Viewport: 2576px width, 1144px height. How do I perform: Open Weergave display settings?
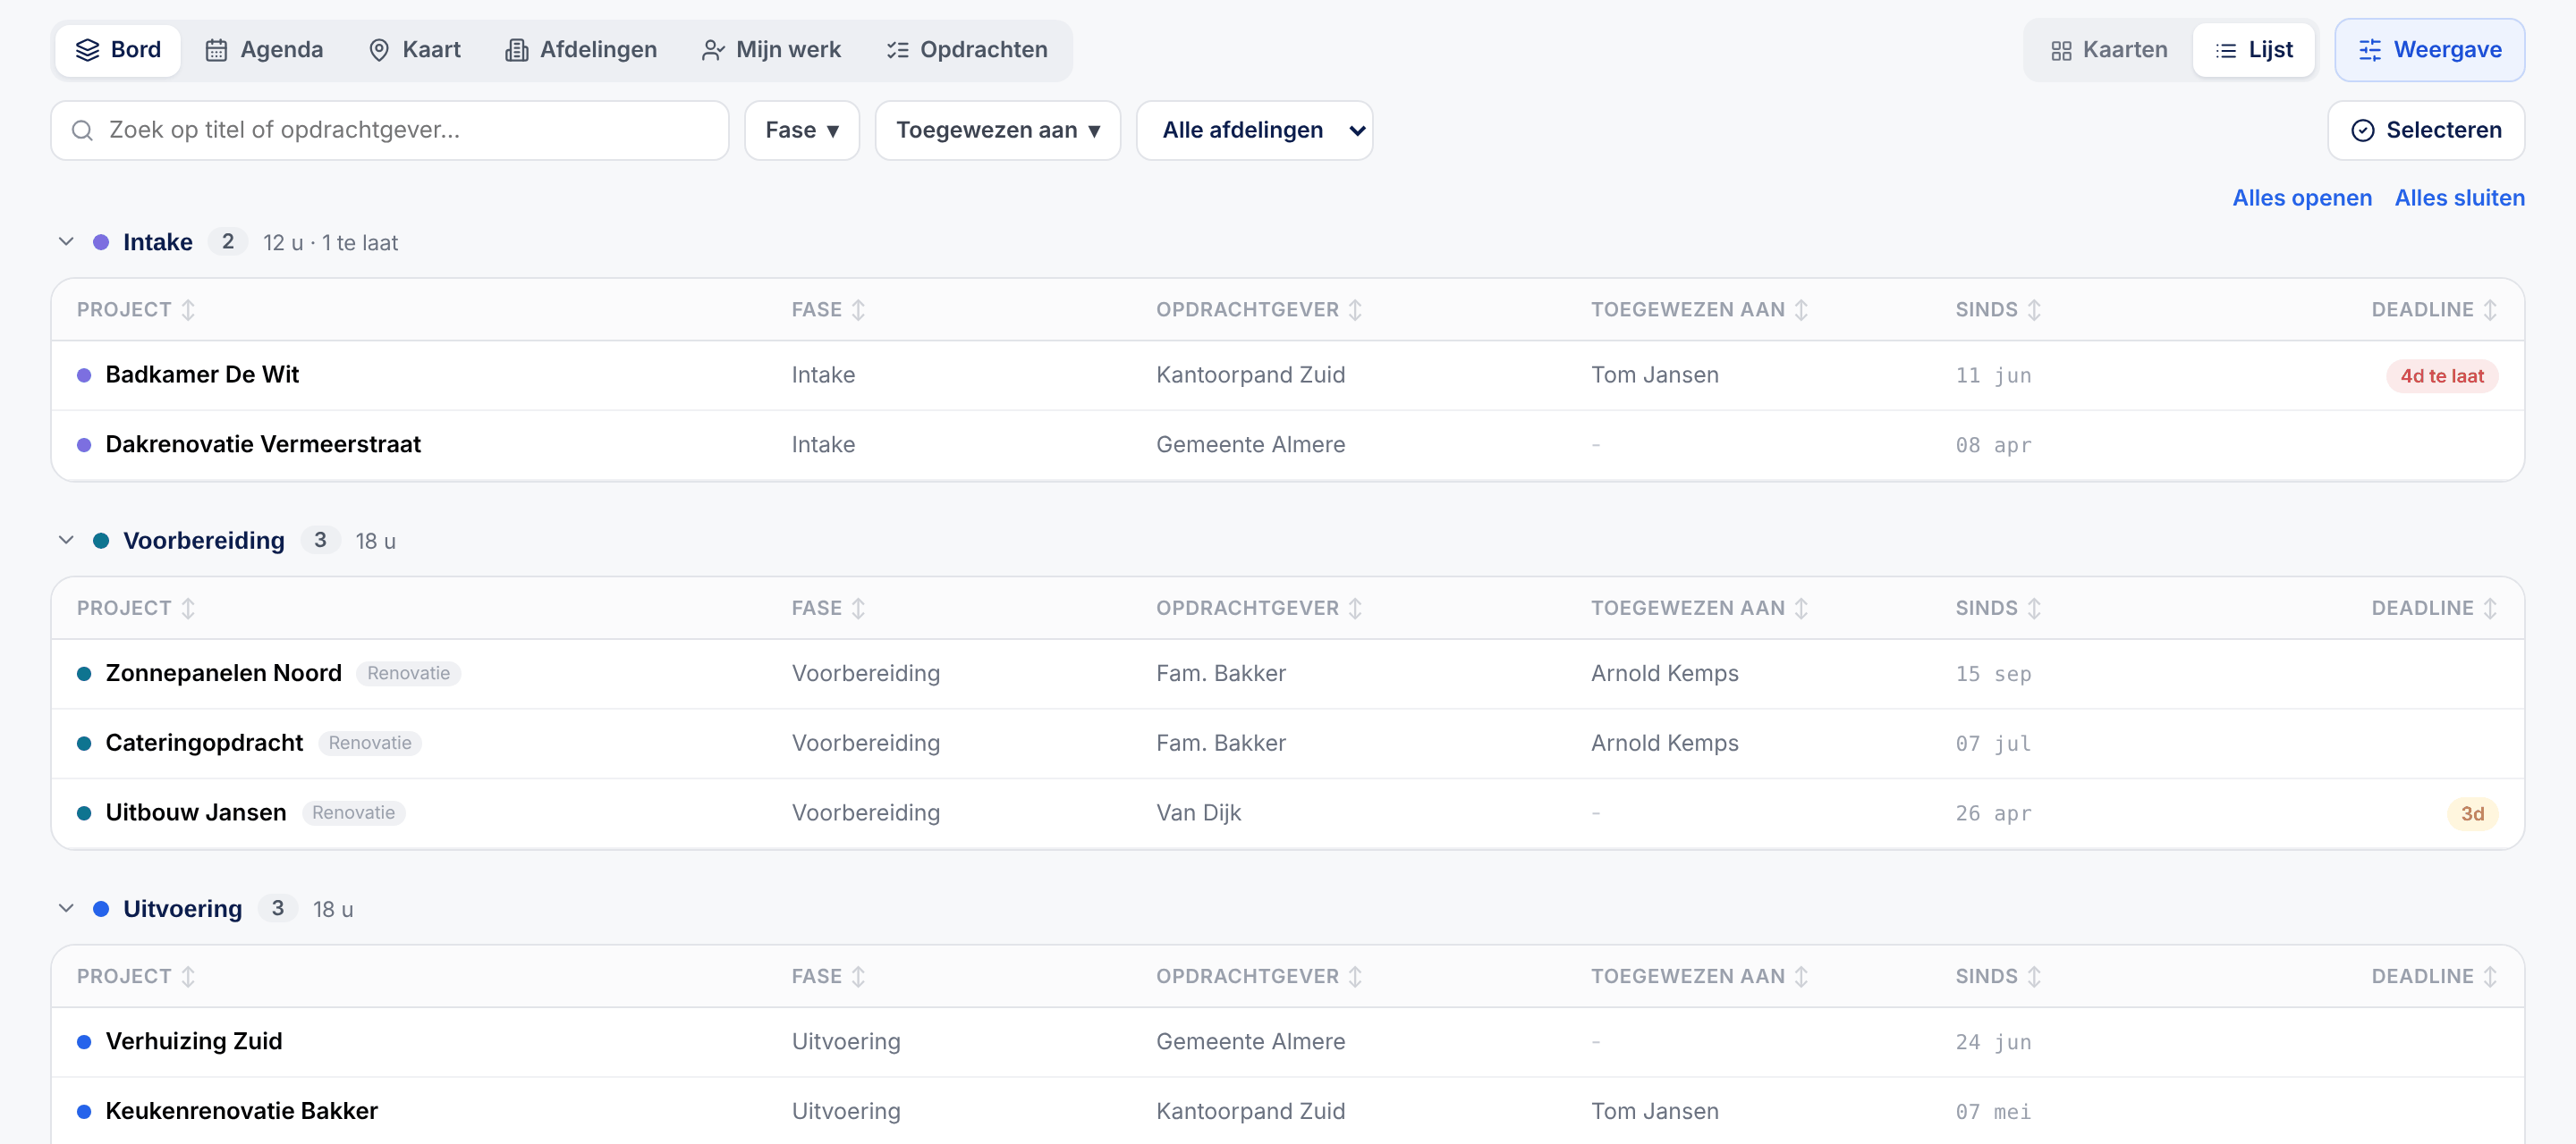[x=2429, y=50]
